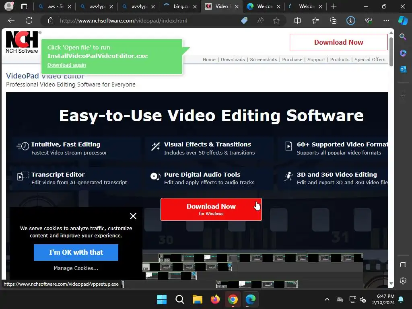Open the tab actions menu icon
412x309 pixels.
click(24, 6)
